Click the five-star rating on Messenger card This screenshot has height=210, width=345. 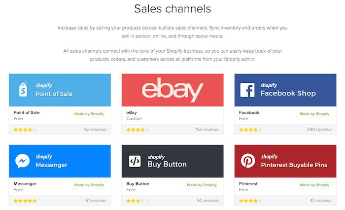[25, 201]
